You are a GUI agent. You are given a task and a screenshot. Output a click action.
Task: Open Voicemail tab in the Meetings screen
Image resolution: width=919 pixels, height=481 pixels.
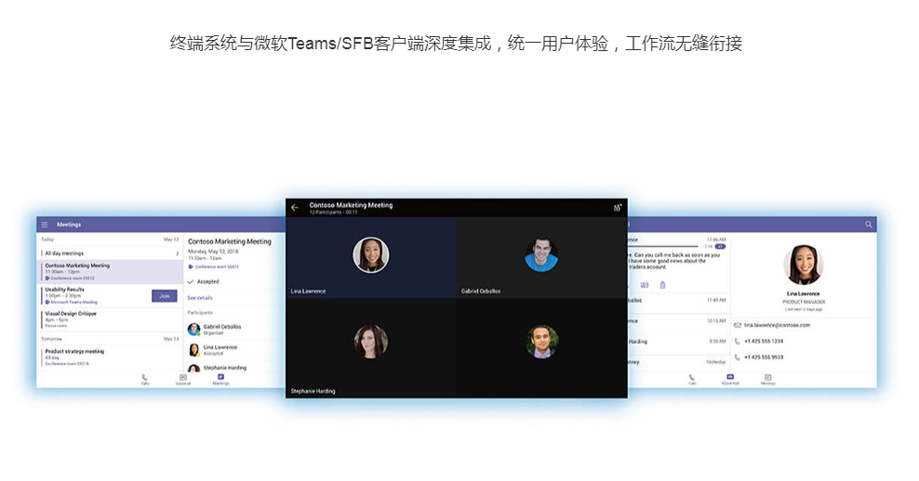tap(183, 380)
